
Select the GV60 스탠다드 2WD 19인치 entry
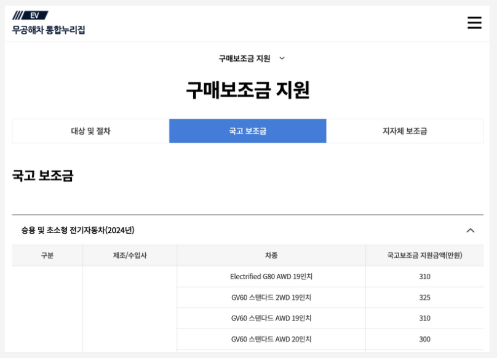pyautogui.click(x=272, y=297)
